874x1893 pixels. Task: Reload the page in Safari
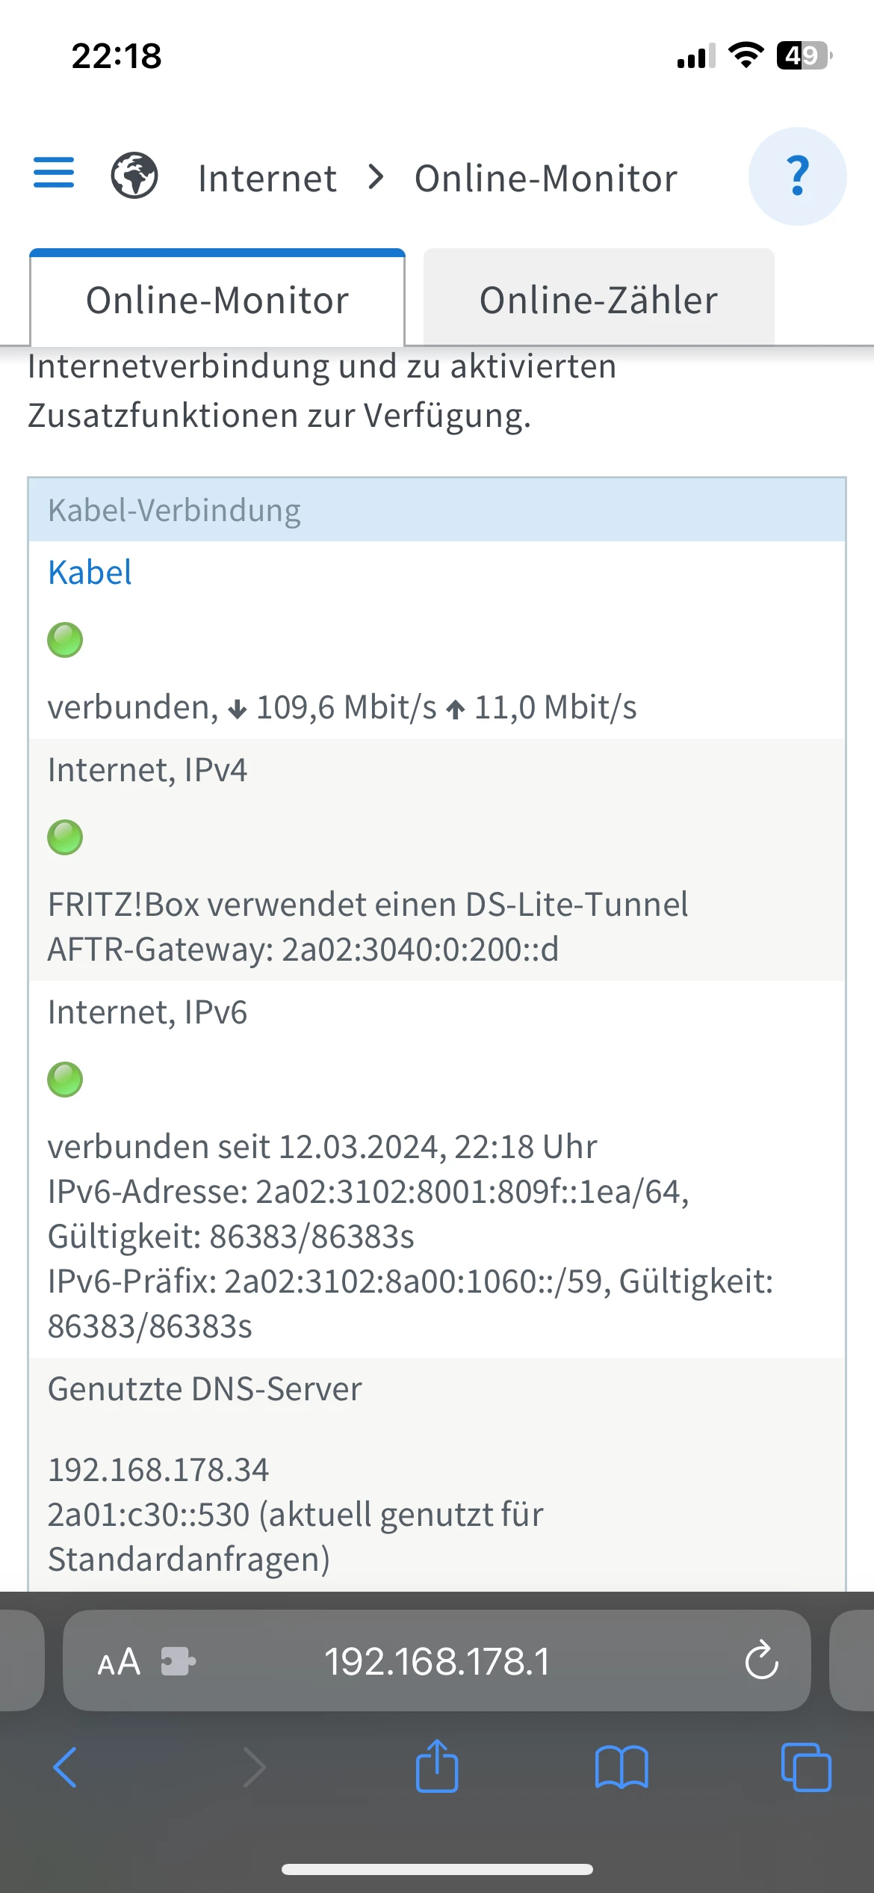pyautogui.click(x=761, y=1661)
